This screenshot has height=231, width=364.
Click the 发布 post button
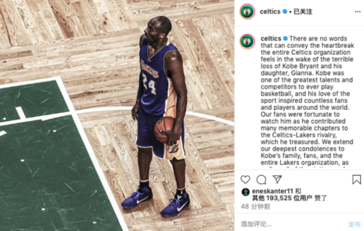(354, 224)
